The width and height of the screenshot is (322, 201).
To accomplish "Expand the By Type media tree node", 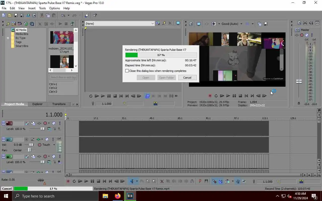I will (x=8, y=38).
